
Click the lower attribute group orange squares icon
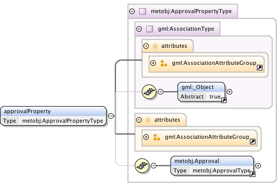157,137
